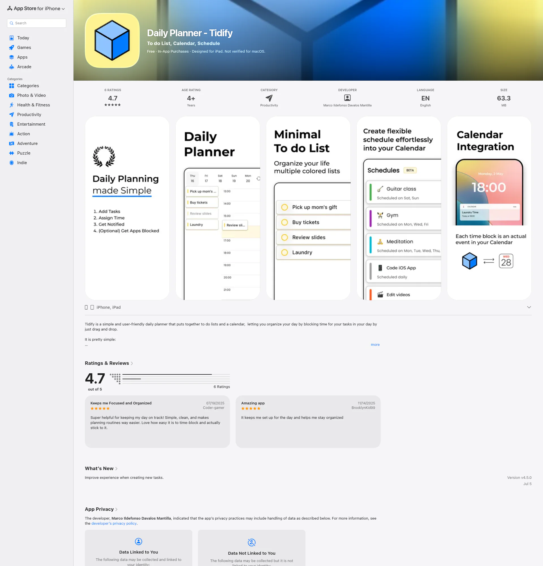Click the Productivity category paper plane in info bar
The image size is (543, 566).
point(269,98)
